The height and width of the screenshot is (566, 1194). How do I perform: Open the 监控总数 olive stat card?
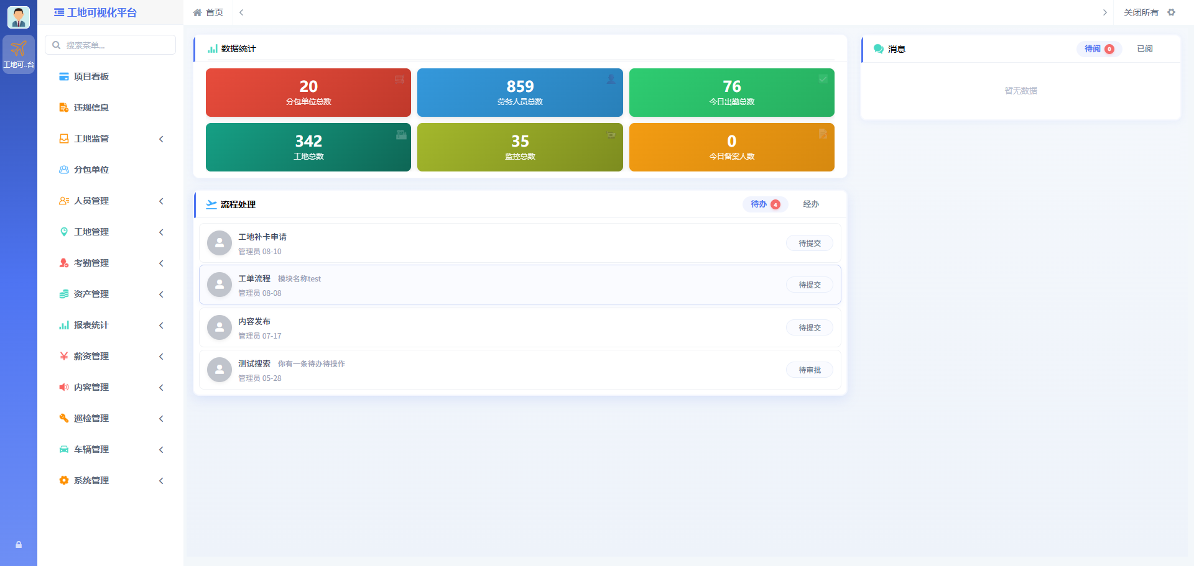(520, 147)
